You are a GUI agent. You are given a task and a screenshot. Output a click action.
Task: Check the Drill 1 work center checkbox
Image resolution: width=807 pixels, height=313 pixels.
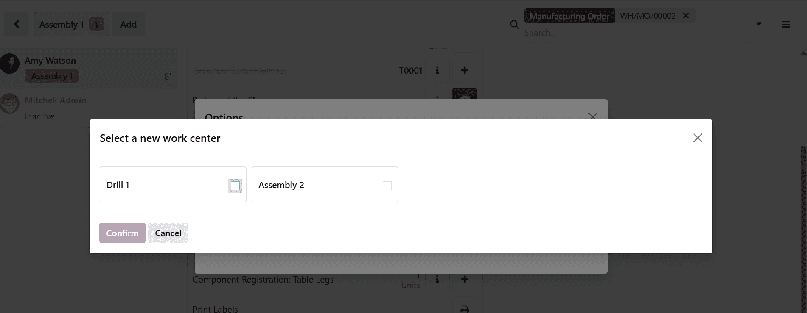[235, 185]
